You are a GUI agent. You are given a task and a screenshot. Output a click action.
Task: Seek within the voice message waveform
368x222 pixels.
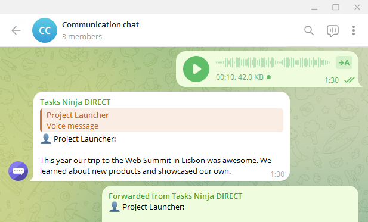273,62
